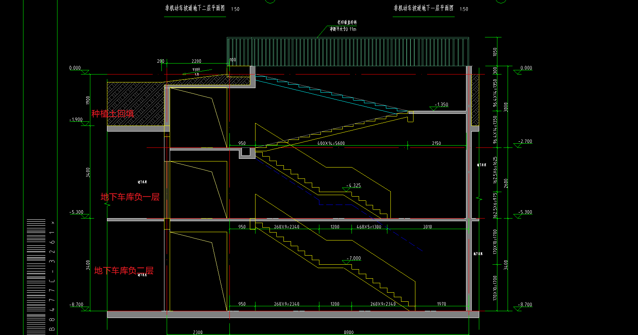Pick the 1050 railing height dimension
Screen dimensions: 638x335
(495, 52)
